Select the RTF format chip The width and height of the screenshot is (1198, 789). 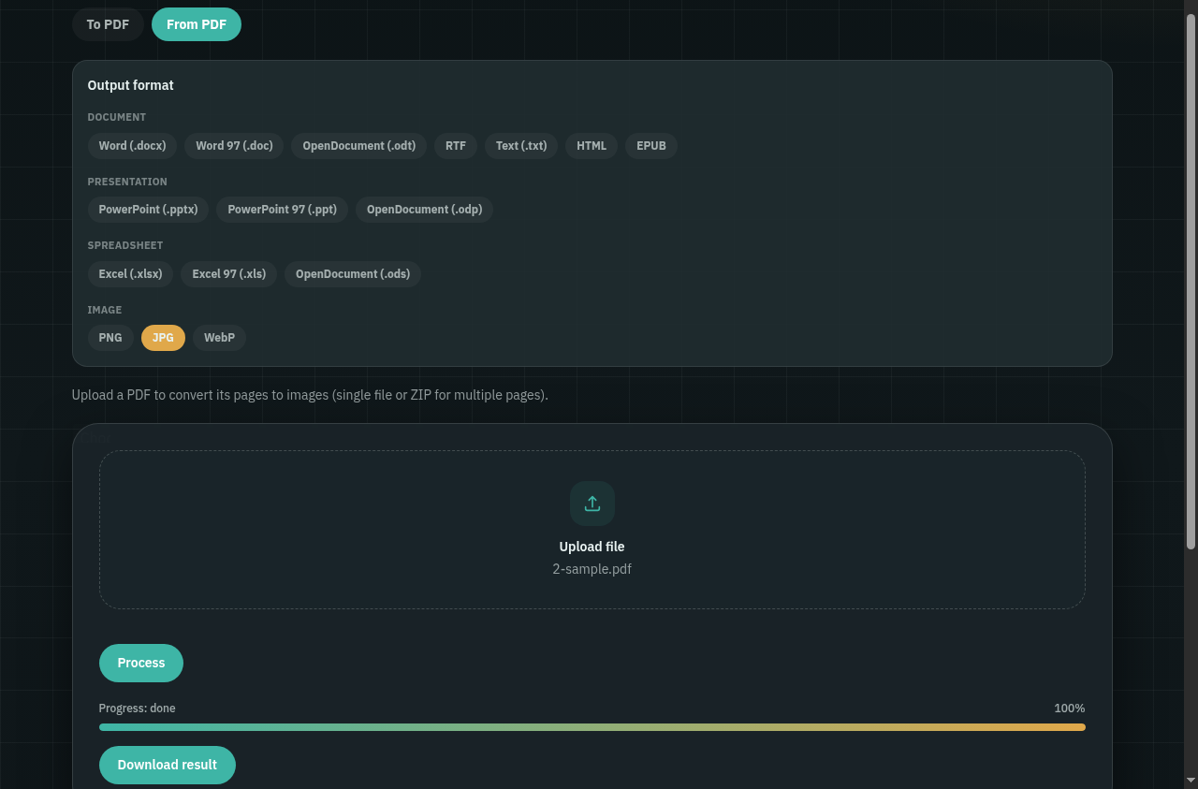click(x=456, y=146)
